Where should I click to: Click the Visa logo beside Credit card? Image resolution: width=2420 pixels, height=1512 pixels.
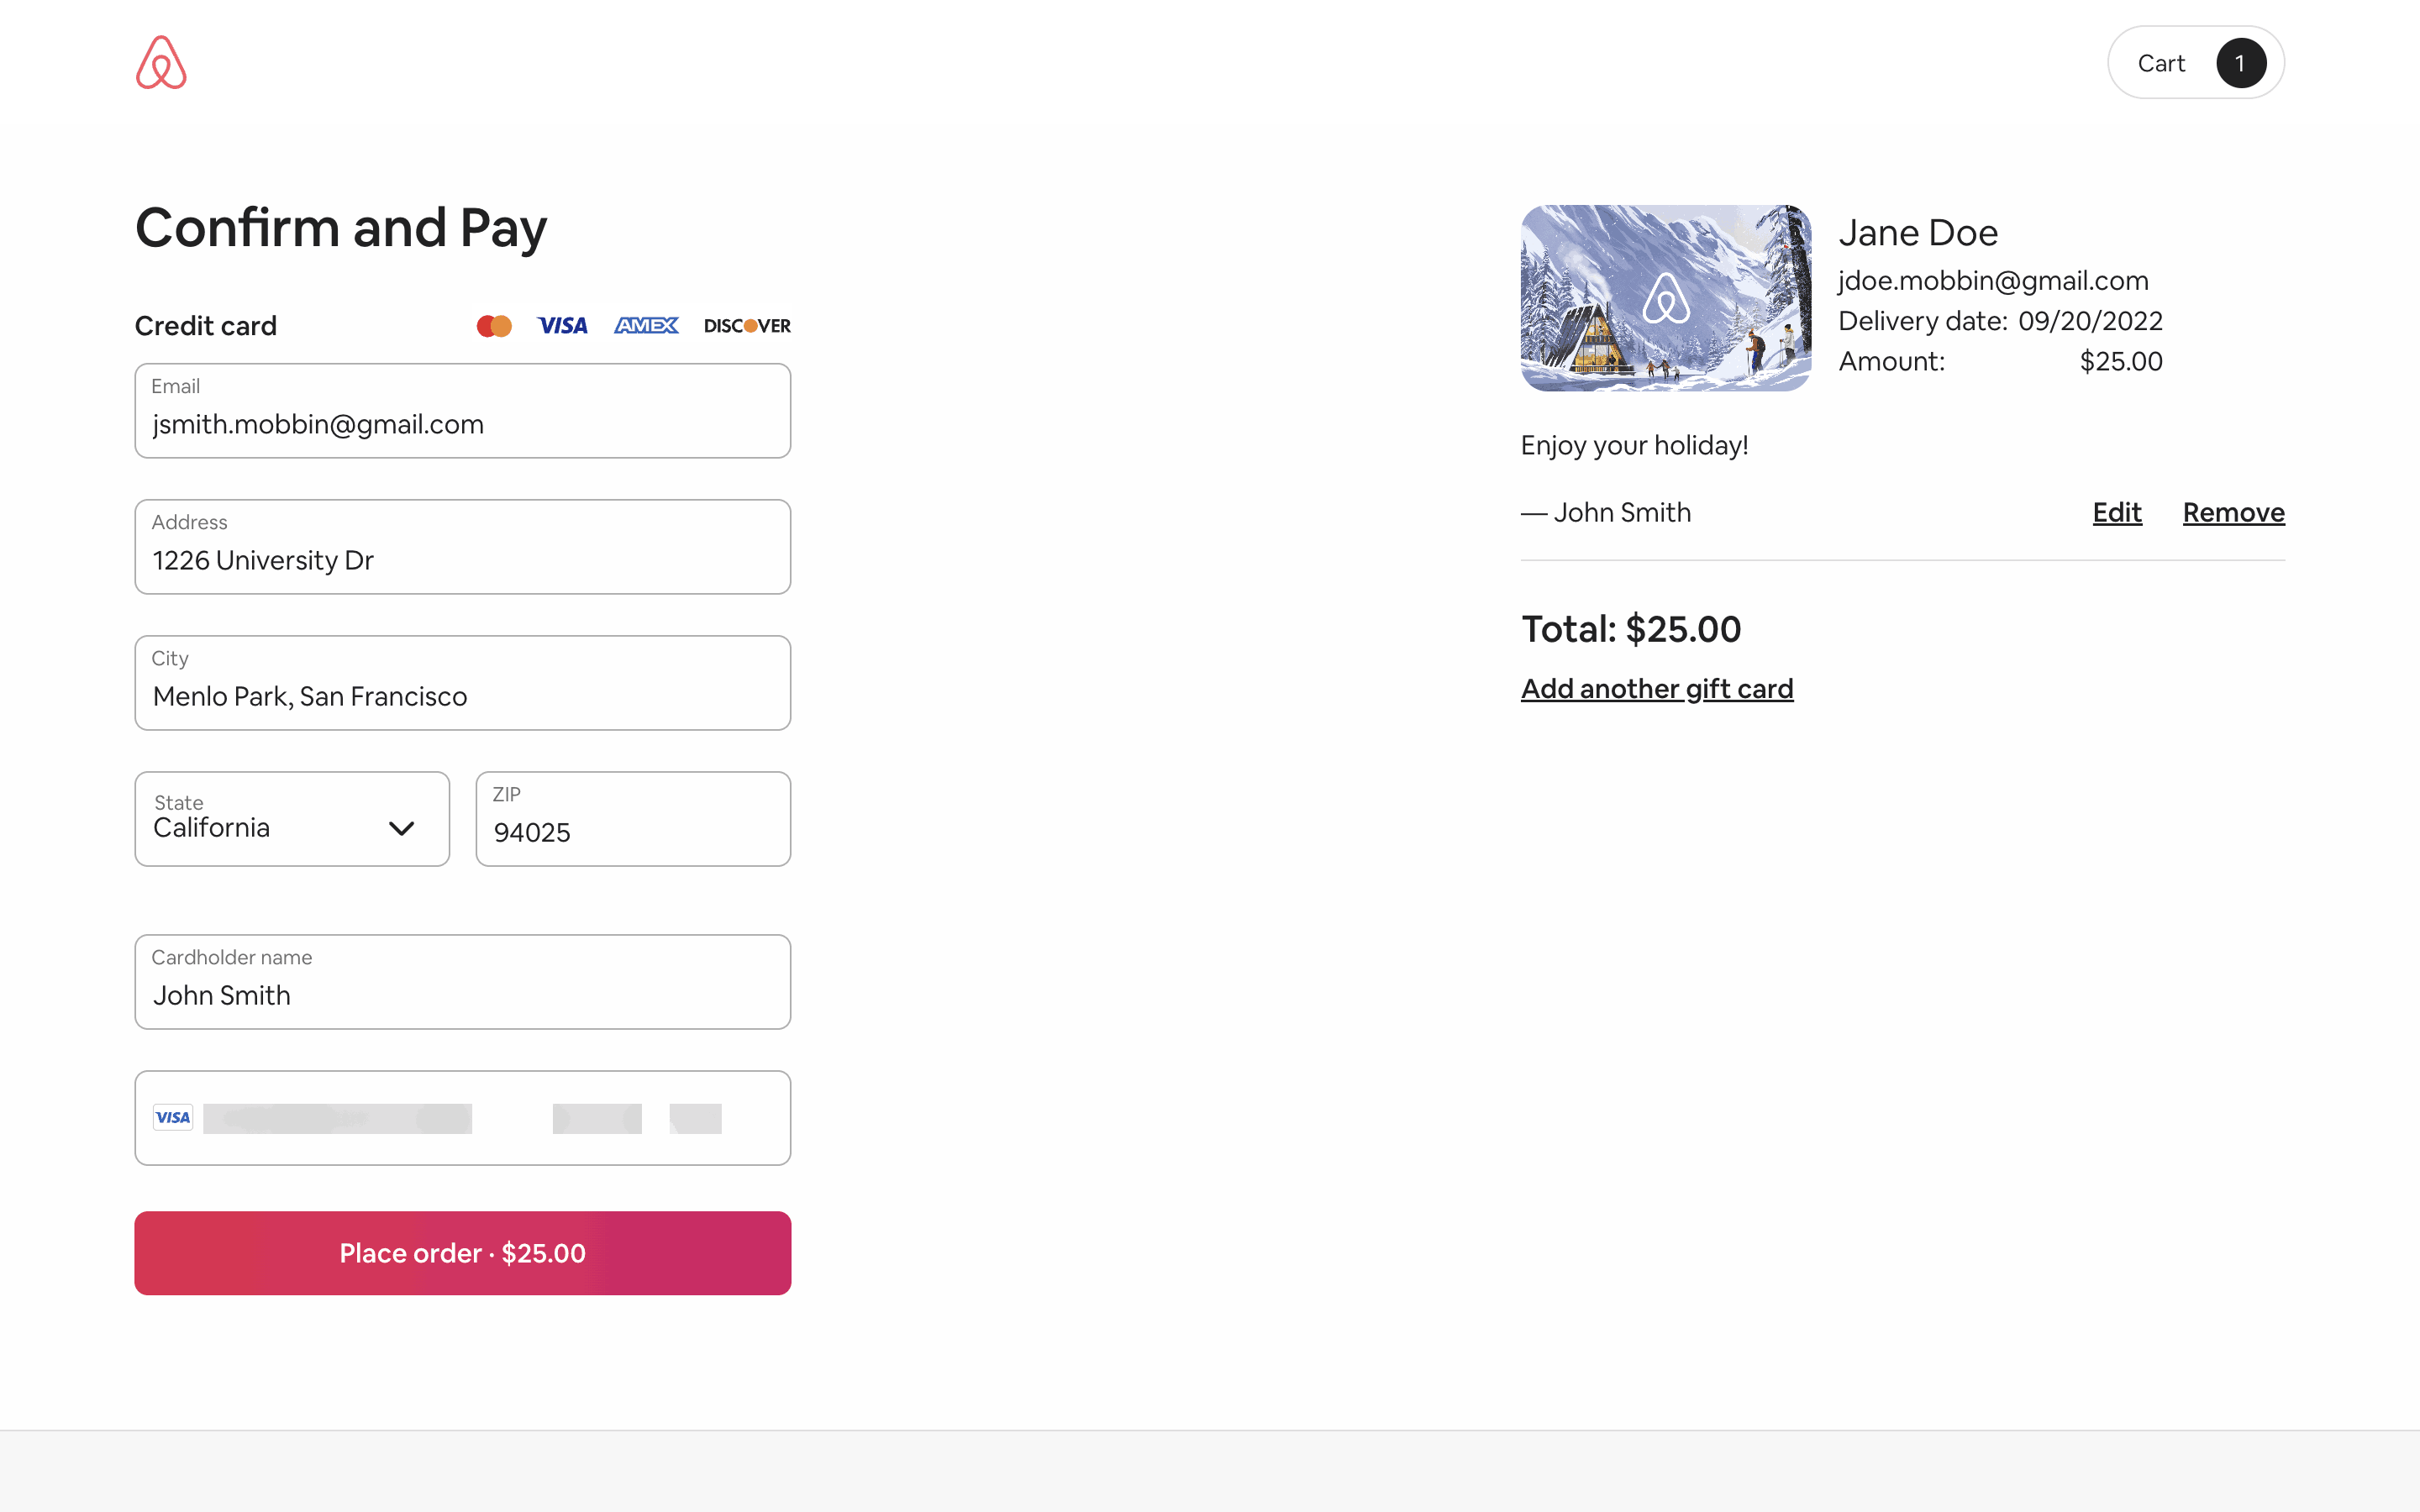coord(562,326)
